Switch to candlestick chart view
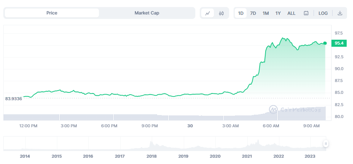The image size is (353, 164). (221, 13)
